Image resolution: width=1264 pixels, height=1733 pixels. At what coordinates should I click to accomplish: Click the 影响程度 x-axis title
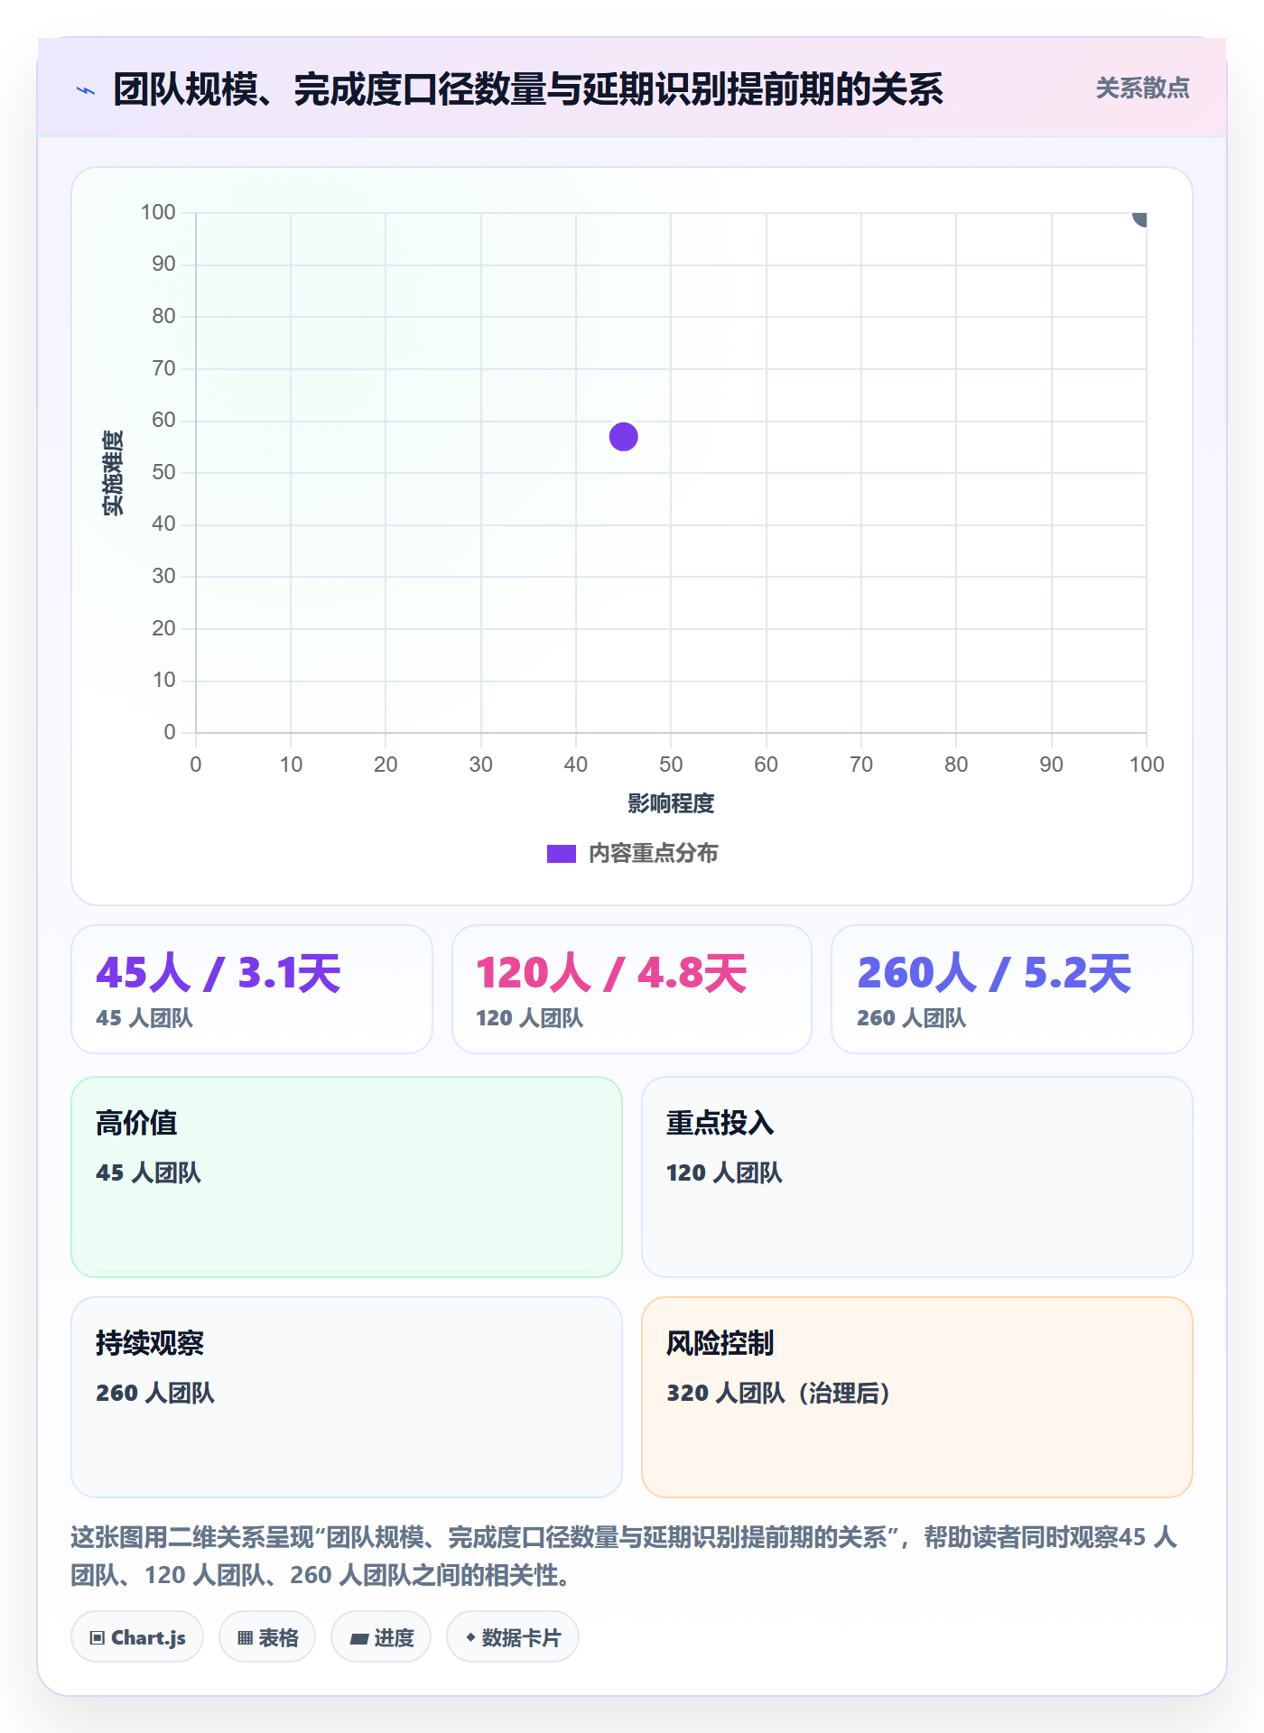[x=671, y=803]
